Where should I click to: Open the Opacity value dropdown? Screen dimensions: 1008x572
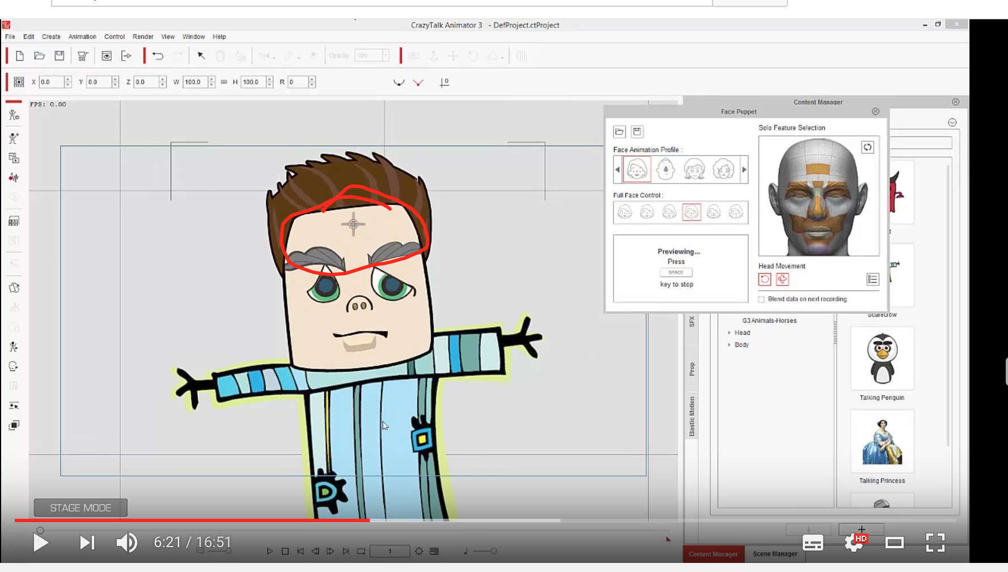(x=386, y=56)
